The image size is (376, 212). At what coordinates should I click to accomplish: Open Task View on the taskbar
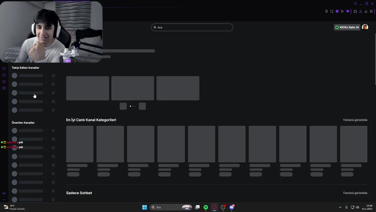tap(197, 207)
